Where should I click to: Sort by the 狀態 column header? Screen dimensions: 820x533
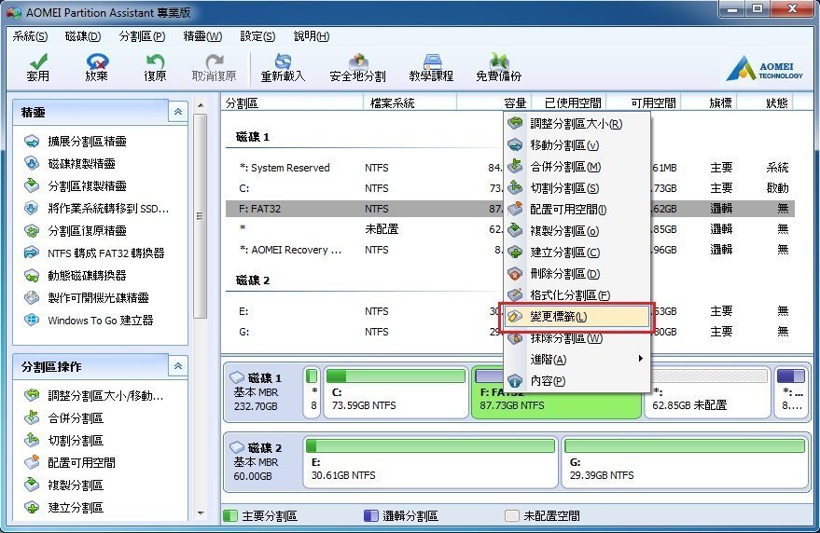[x=766, y=102]
